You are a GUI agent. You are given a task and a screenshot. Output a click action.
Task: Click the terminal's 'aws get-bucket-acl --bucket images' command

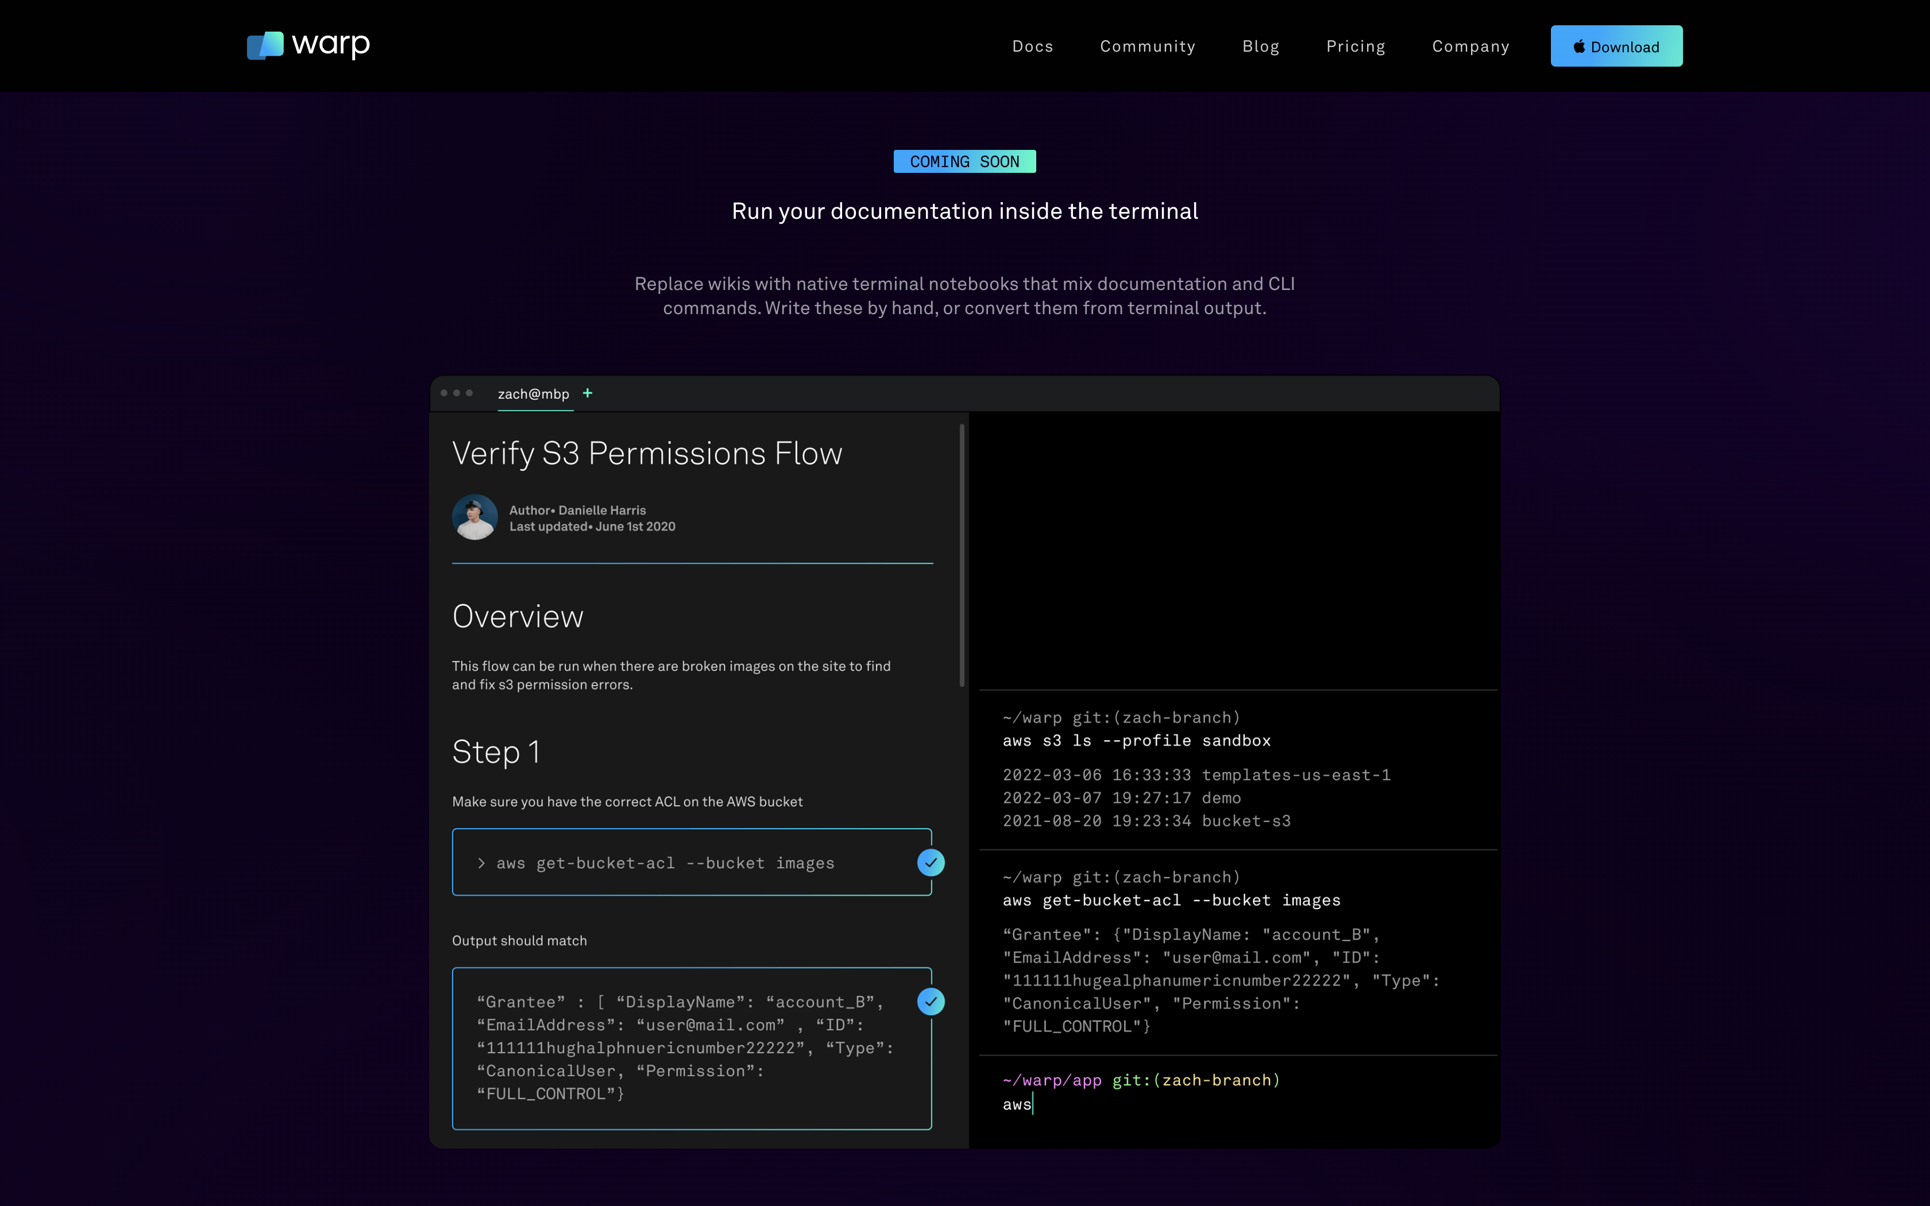point(1172,900)
